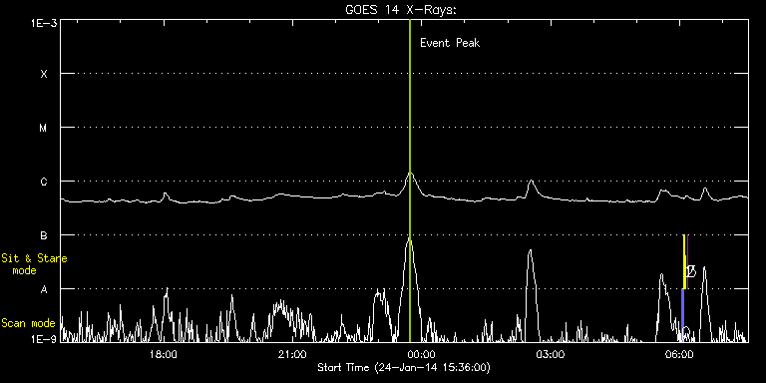766x383 pixels.
Task: Click the X flare class axis label
Action: tap(44, 74)
